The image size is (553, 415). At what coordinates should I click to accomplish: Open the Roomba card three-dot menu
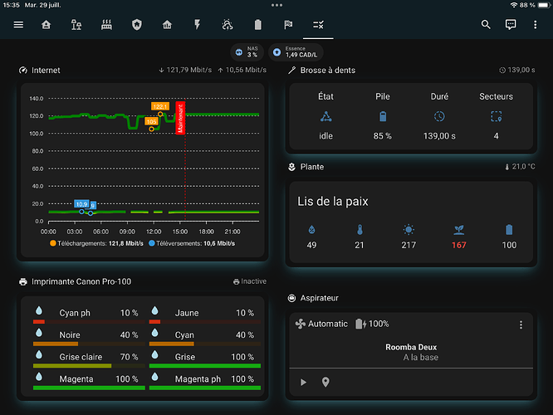tap(521, 325)
